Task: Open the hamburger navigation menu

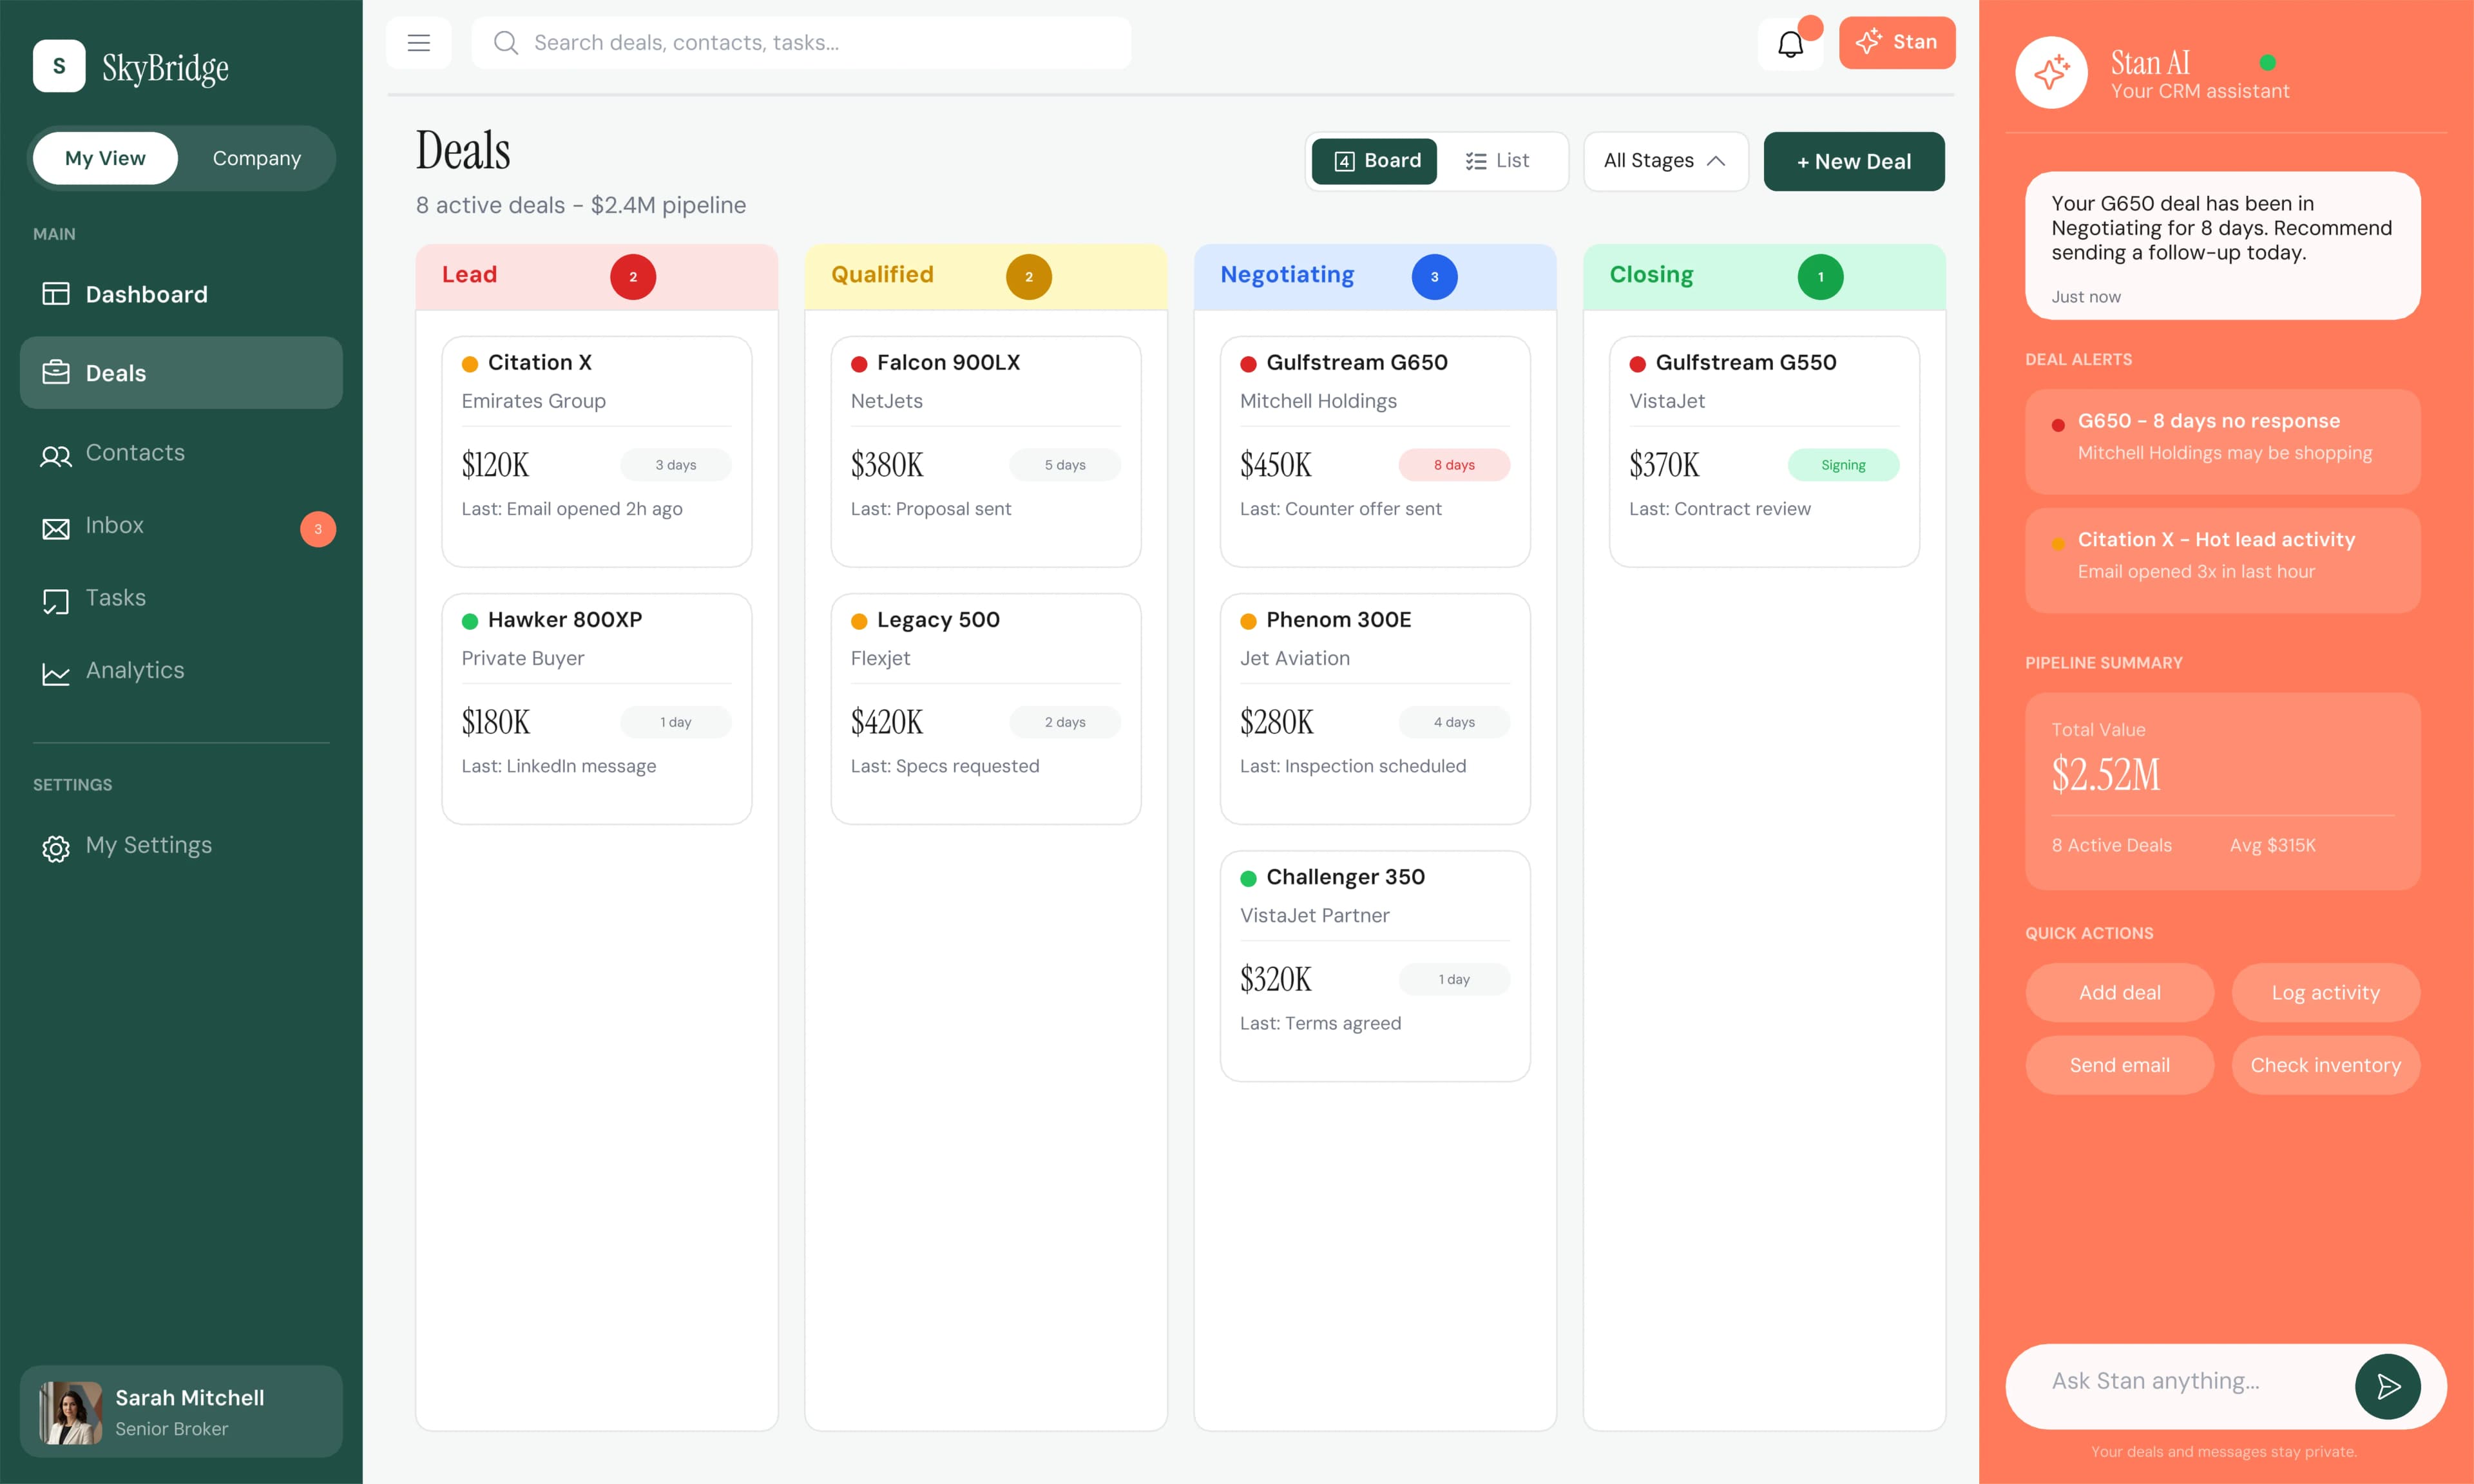Action: point(419,42)
